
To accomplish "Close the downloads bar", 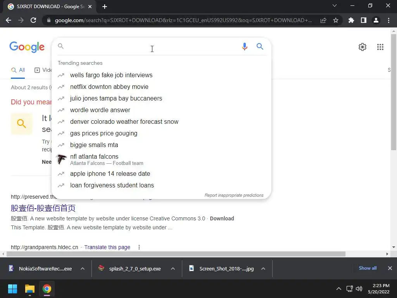I will [x=390, y=268].
